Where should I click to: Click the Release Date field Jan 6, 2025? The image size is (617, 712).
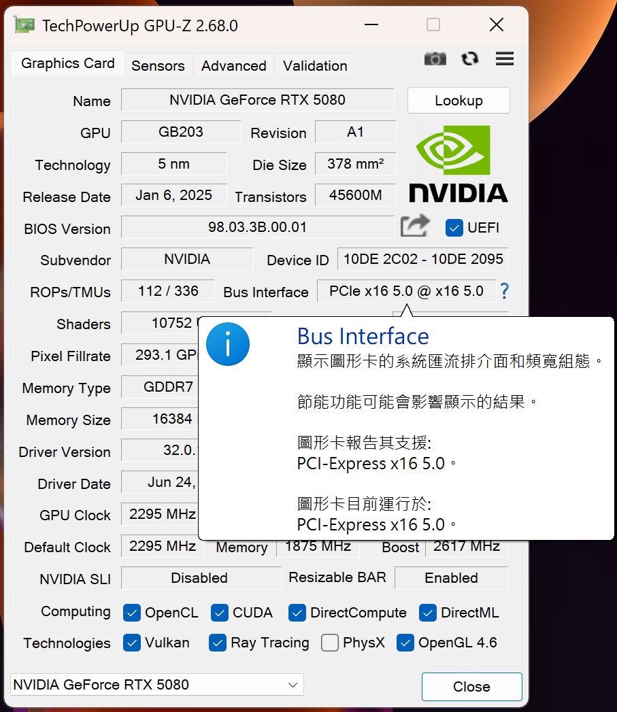pyautogui.click(x=173, y=195)
